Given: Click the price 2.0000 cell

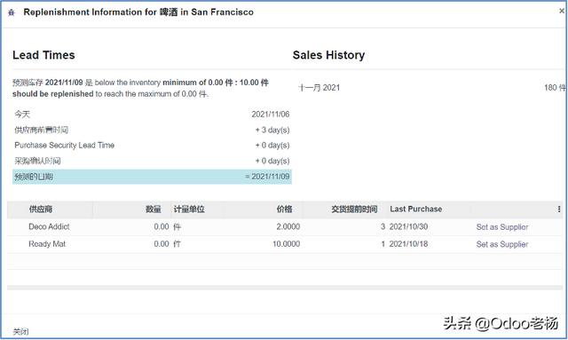Looking at the screenshot, I should tap(288, 226).
